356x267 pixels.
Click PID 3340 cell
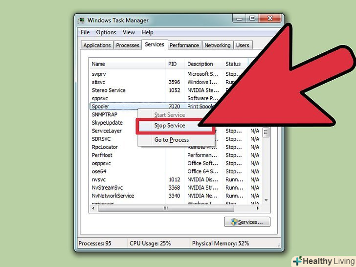tap(175, 196)
